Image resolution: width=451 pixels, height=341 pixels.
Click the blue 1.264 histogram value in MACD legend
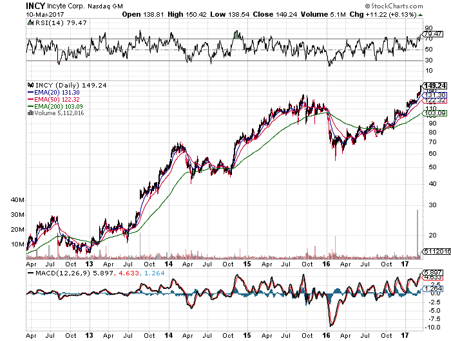point(154,273)
